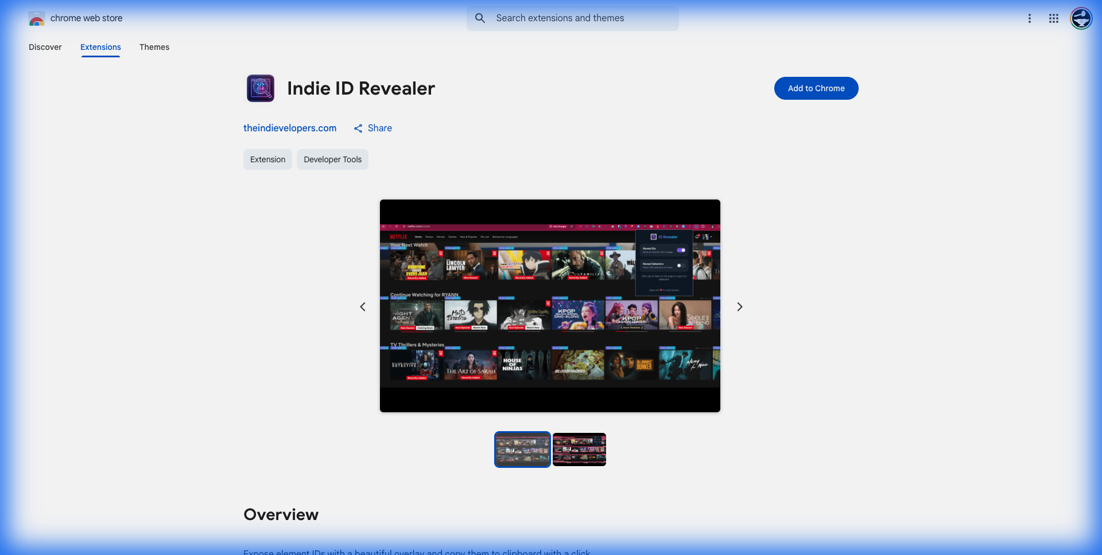Select the second screenshot thumbnail
Image resolution: width=1102 pixels, height=555 pixels.
579,450
